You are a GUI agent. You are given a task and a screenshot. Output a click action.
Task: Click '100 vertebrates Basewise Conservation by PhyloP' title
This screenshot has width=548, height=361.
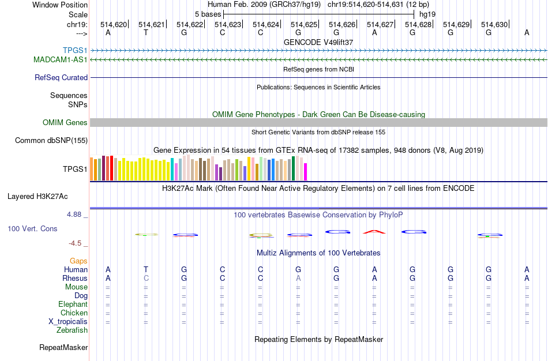[318, 215]
